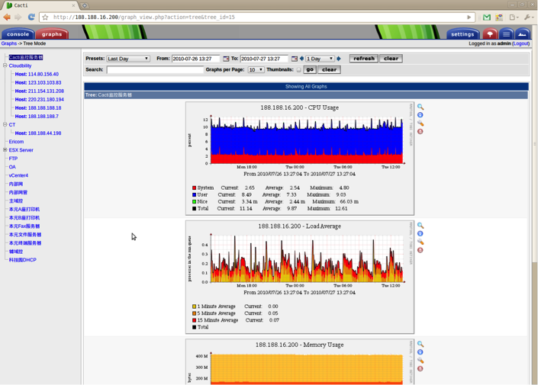Bookmark page with star icon in address bar

[45, 17]
